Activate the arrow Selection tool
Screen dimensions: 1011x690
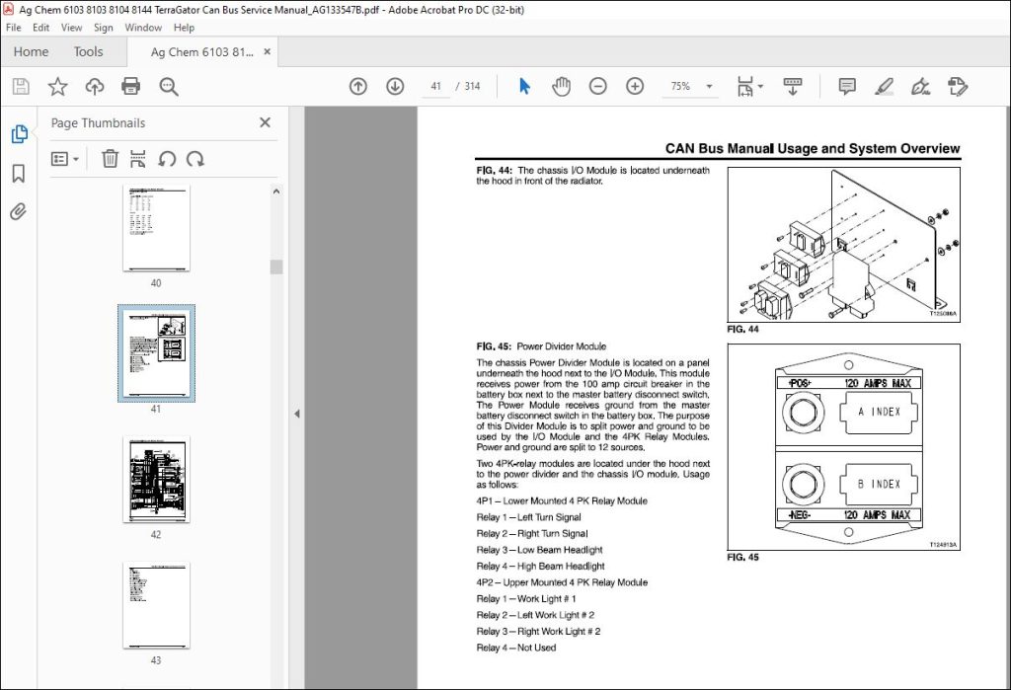524,87
